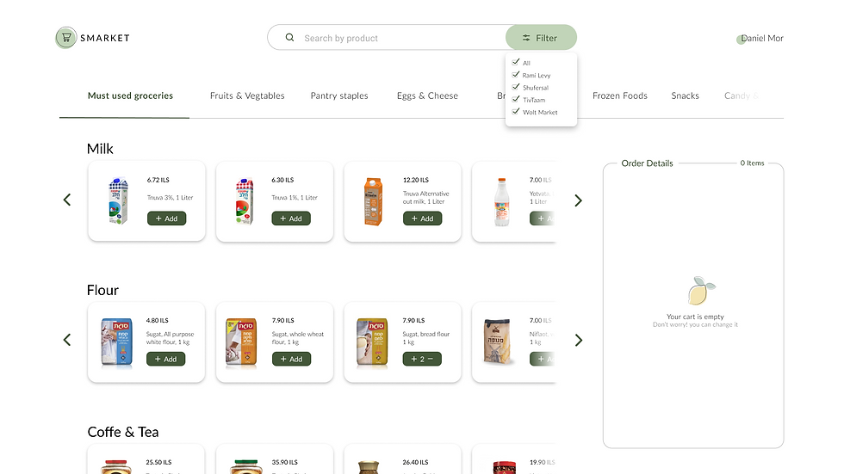The height and width of the screenshot is (474, 844).
Task: Click the Tnuva 3% milk carton image
Action: [119, 200]
